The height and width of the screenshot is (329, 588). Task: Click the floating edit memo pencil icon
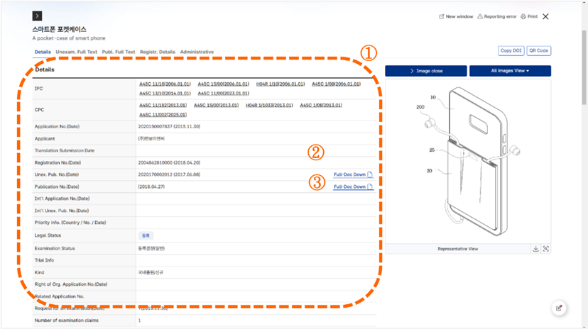click(x=560, y=307)
